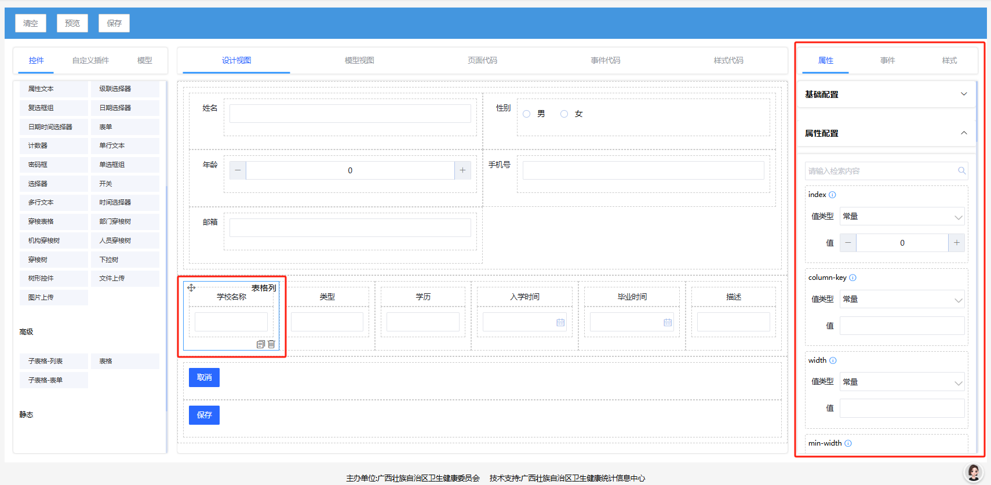
Task: Open the 事件 tab in the right panel
Action: 887,60
